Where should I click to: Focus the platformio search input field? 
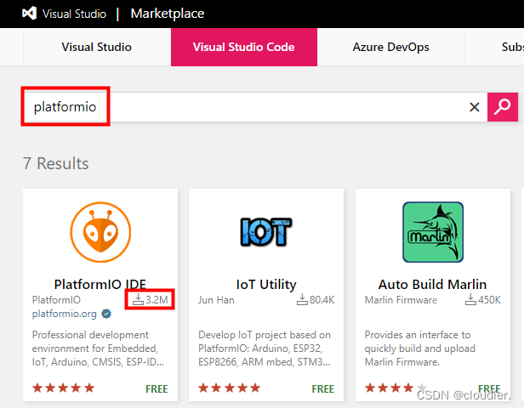click(254, 107)
